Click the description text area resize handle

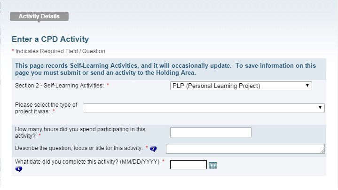[322, 151]
